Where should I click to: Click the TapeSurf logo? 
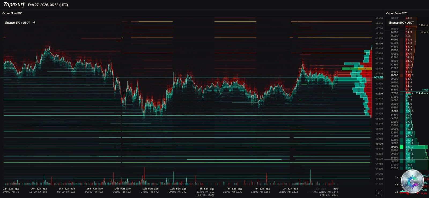coord(14,5)
